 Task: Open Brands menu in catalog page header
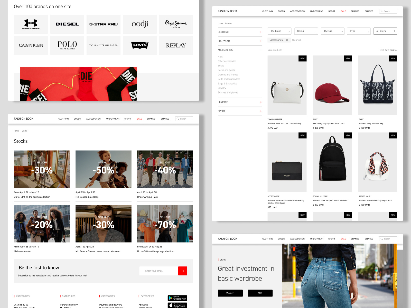click(355, 11)
